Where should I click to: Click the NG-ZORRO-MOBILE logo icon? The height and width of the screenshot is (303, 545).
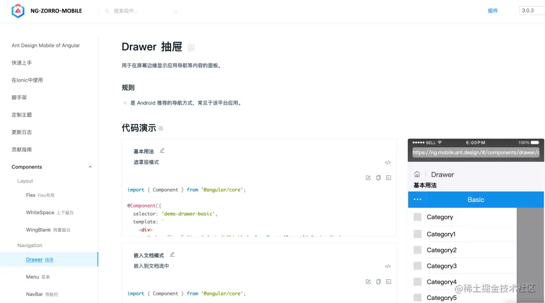(18, 11)
